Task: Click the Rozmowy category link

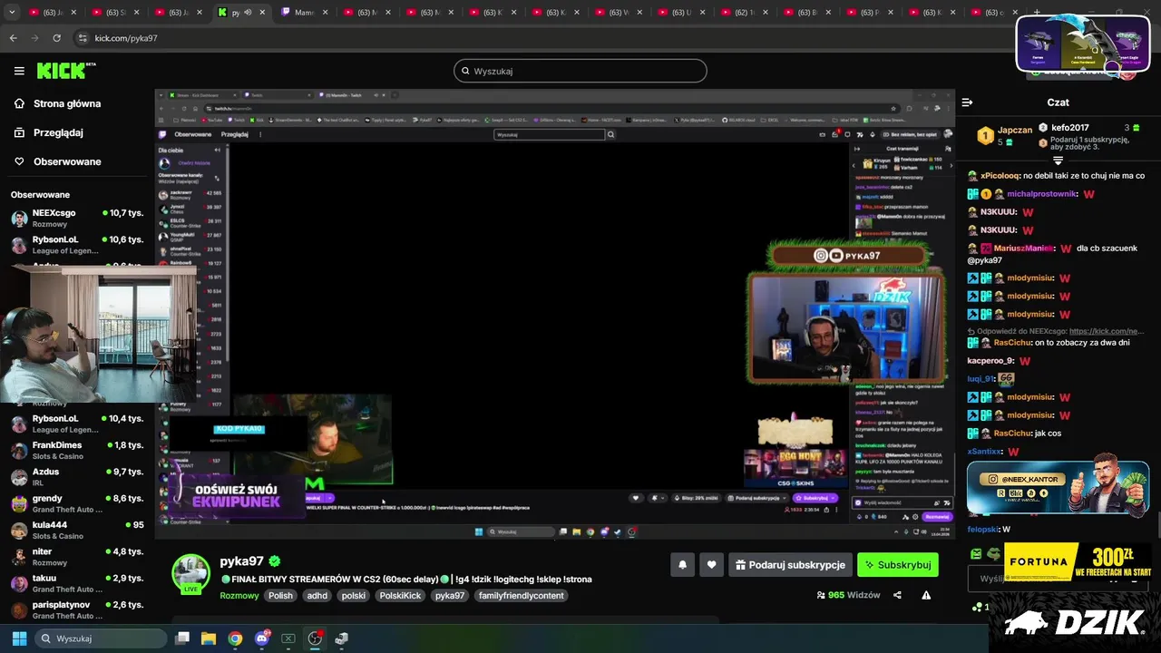Action: 239,596
